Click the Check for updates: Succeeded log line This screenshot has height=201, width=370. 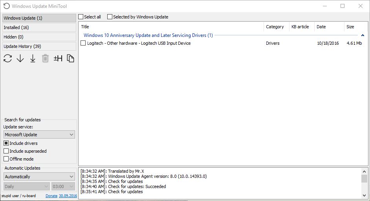123,186
